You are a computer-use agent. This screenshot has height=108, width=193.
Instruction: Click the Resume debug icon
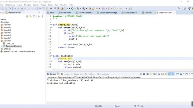(15, 8)
